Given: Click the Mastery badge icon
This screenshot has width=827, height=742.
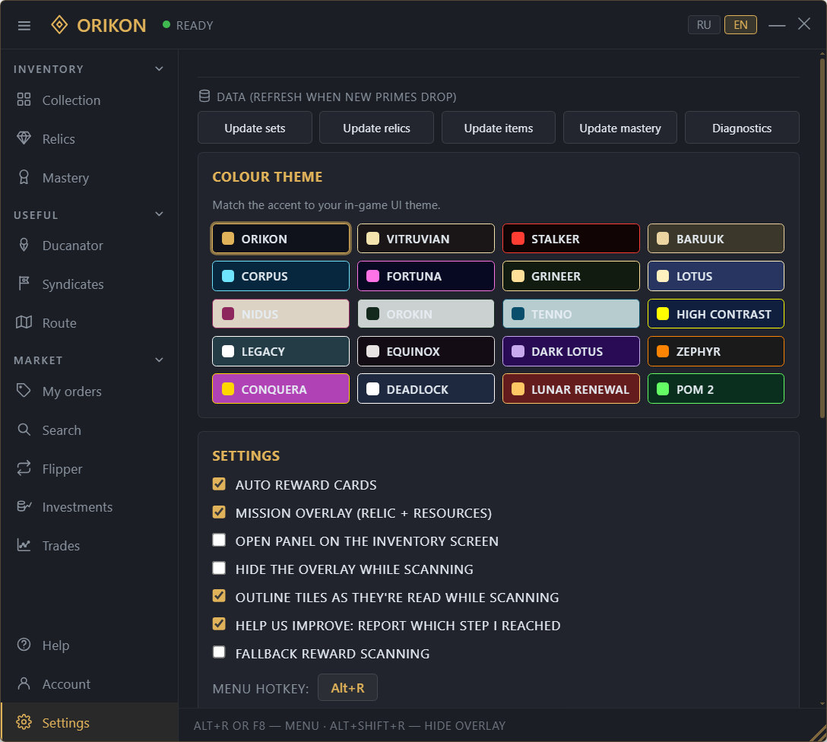Looking at the screenshot, I should tap(24, 177).
